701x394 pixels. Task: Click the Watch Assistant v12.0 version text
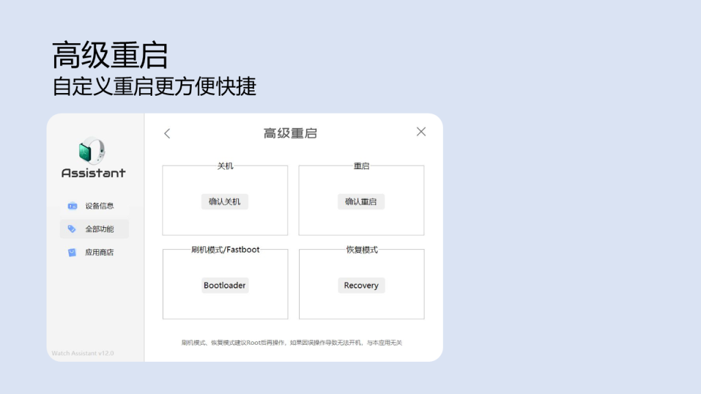coord(83,354)
